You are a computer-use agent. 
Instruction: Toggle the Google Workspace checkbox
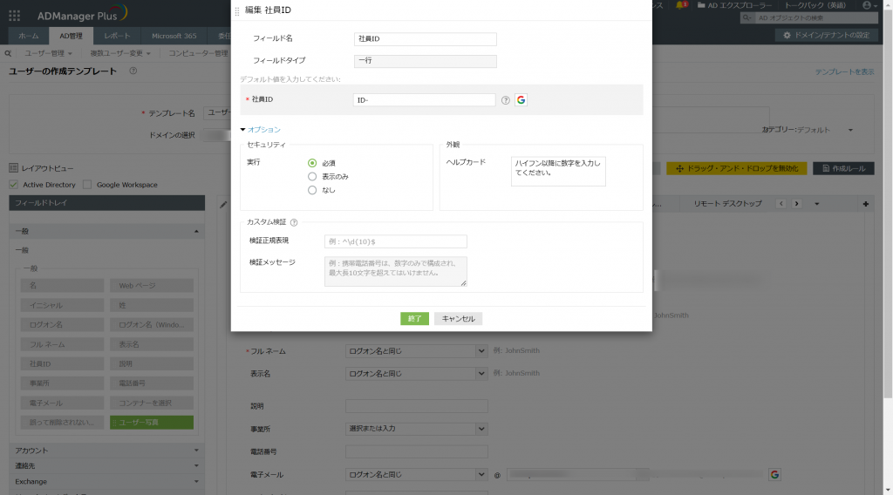[87, 185]
